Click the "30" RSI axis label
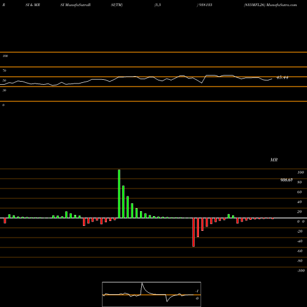307x307 pixels. click(4, 90)
